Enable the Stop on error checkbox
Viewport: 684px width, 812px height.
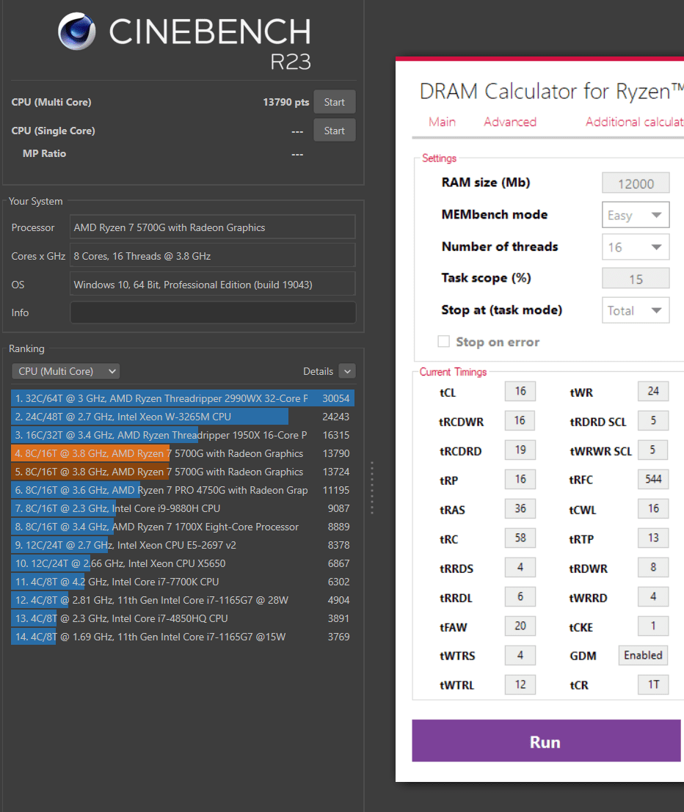pos(443,341)
